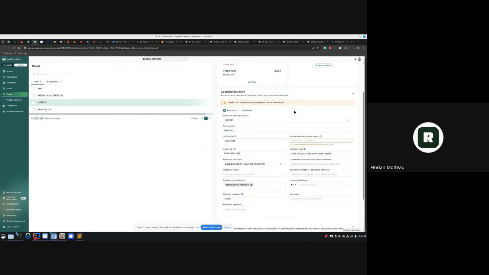Open the file manager in taskbar

tap(11, 236)
